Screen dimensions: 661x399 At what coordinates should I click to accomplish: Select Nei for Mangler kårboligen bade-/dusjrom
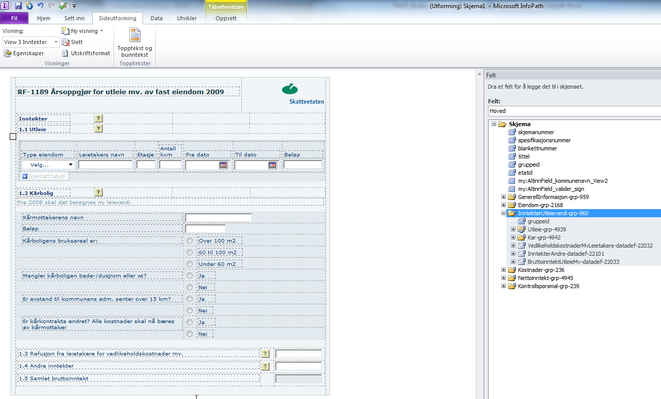[190, 287]
